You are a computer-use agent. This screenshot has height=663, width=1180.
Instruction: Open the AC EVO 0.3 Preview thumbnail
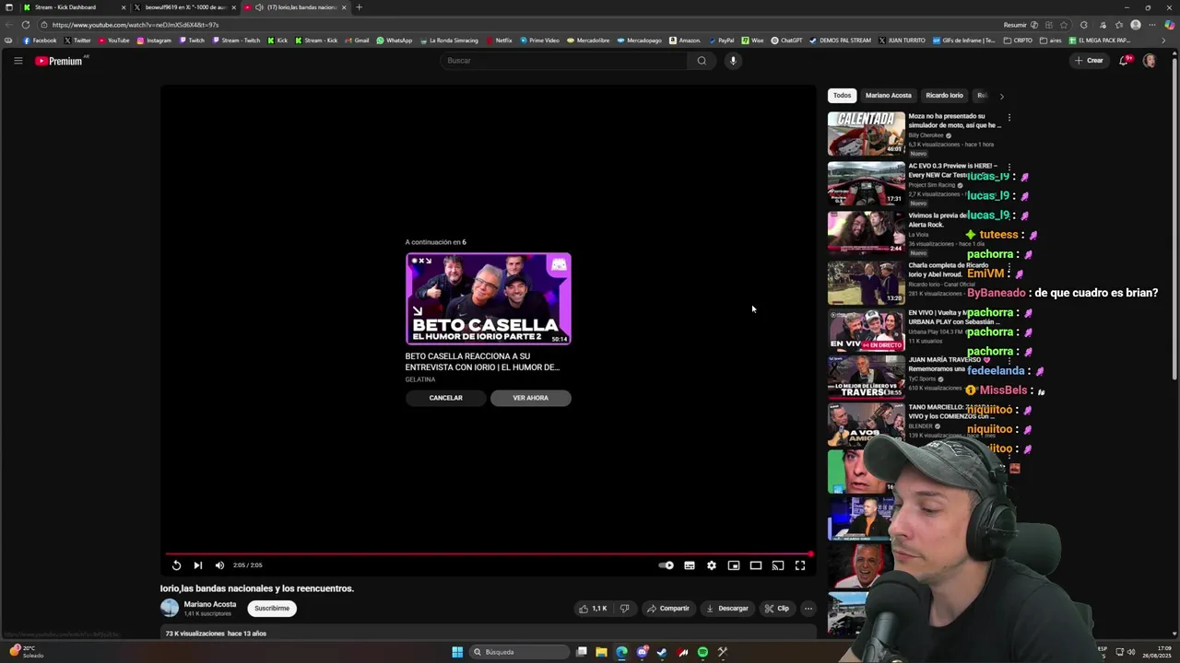867,183
